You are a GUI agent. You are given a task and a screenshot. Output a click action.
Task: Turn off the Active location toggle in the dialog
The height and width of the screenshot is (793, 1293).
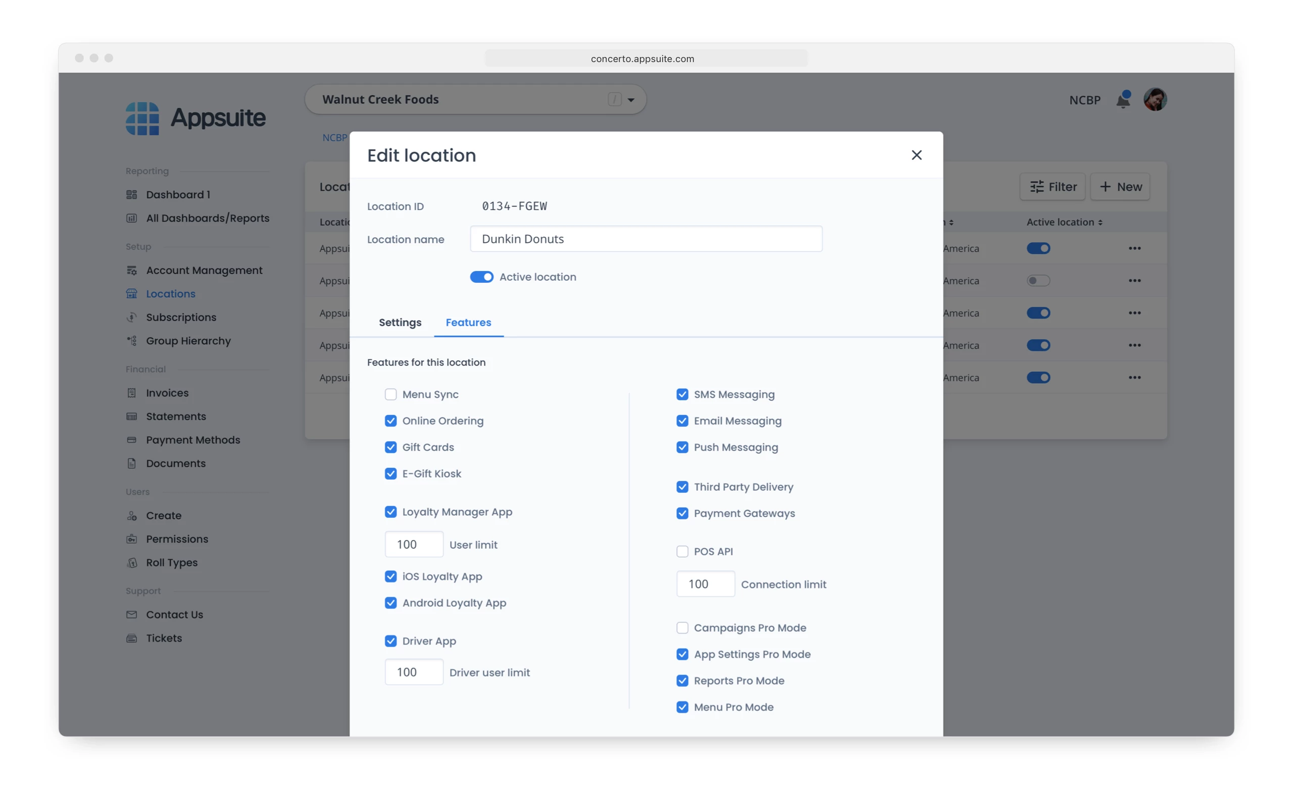pyautogui.click(x=481, y=277)
